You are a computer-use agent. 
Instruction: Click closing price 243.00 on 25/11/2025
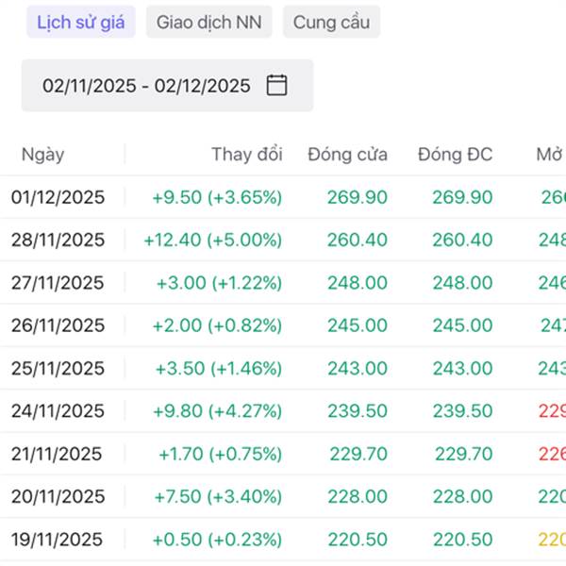357,368
